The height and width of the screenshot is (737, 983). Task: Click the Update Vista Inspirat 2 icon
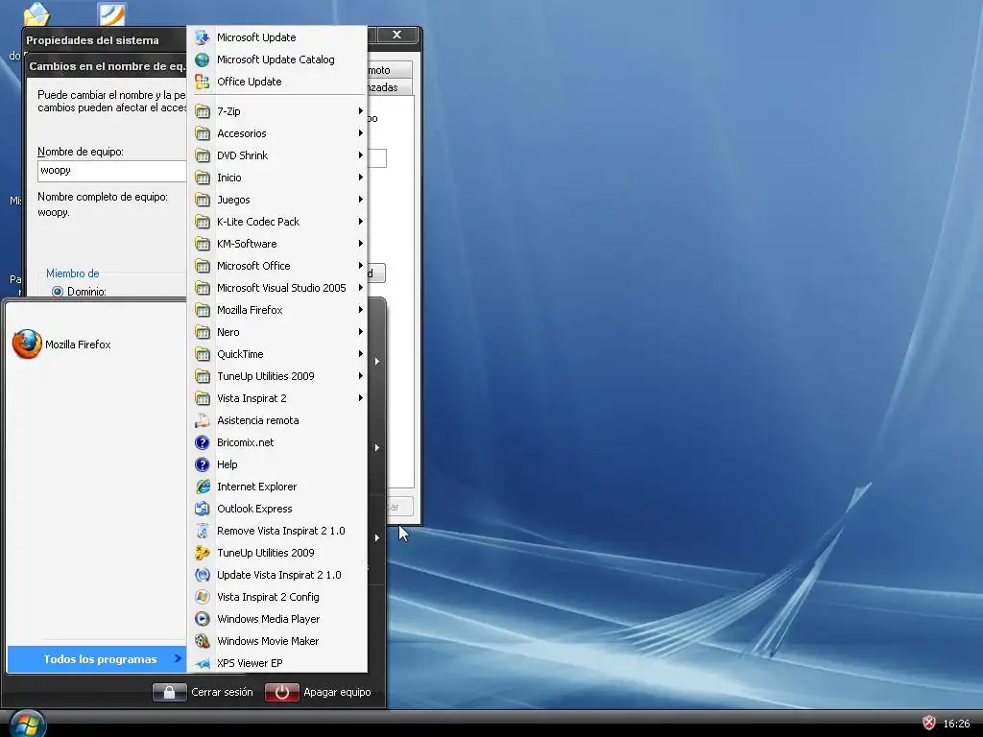pos(202,575)
